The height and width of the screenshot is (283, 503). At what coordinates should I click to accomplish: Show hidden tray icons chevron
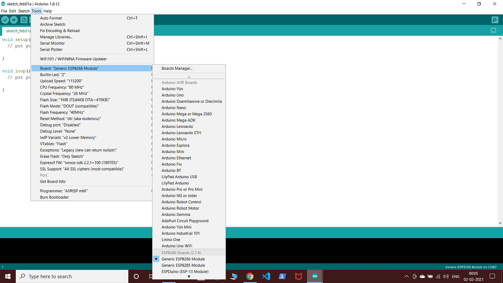(406, 277)
